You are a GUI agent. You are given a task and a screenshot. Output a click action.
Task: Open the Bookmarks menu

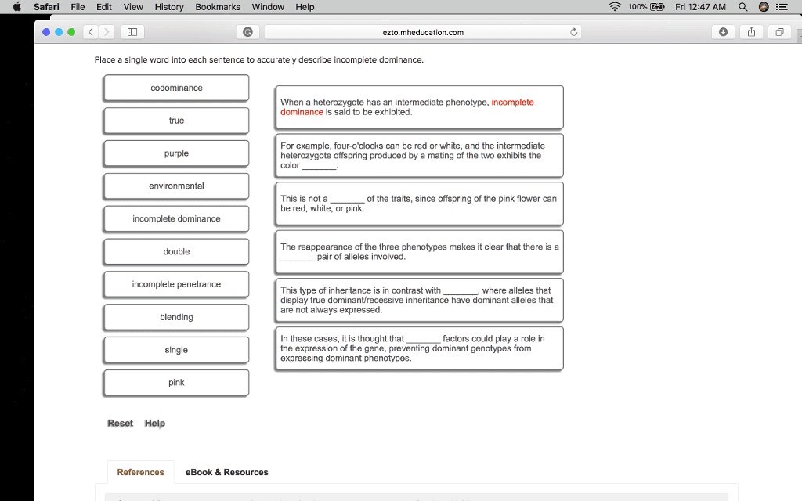click(x=218, y=7)
